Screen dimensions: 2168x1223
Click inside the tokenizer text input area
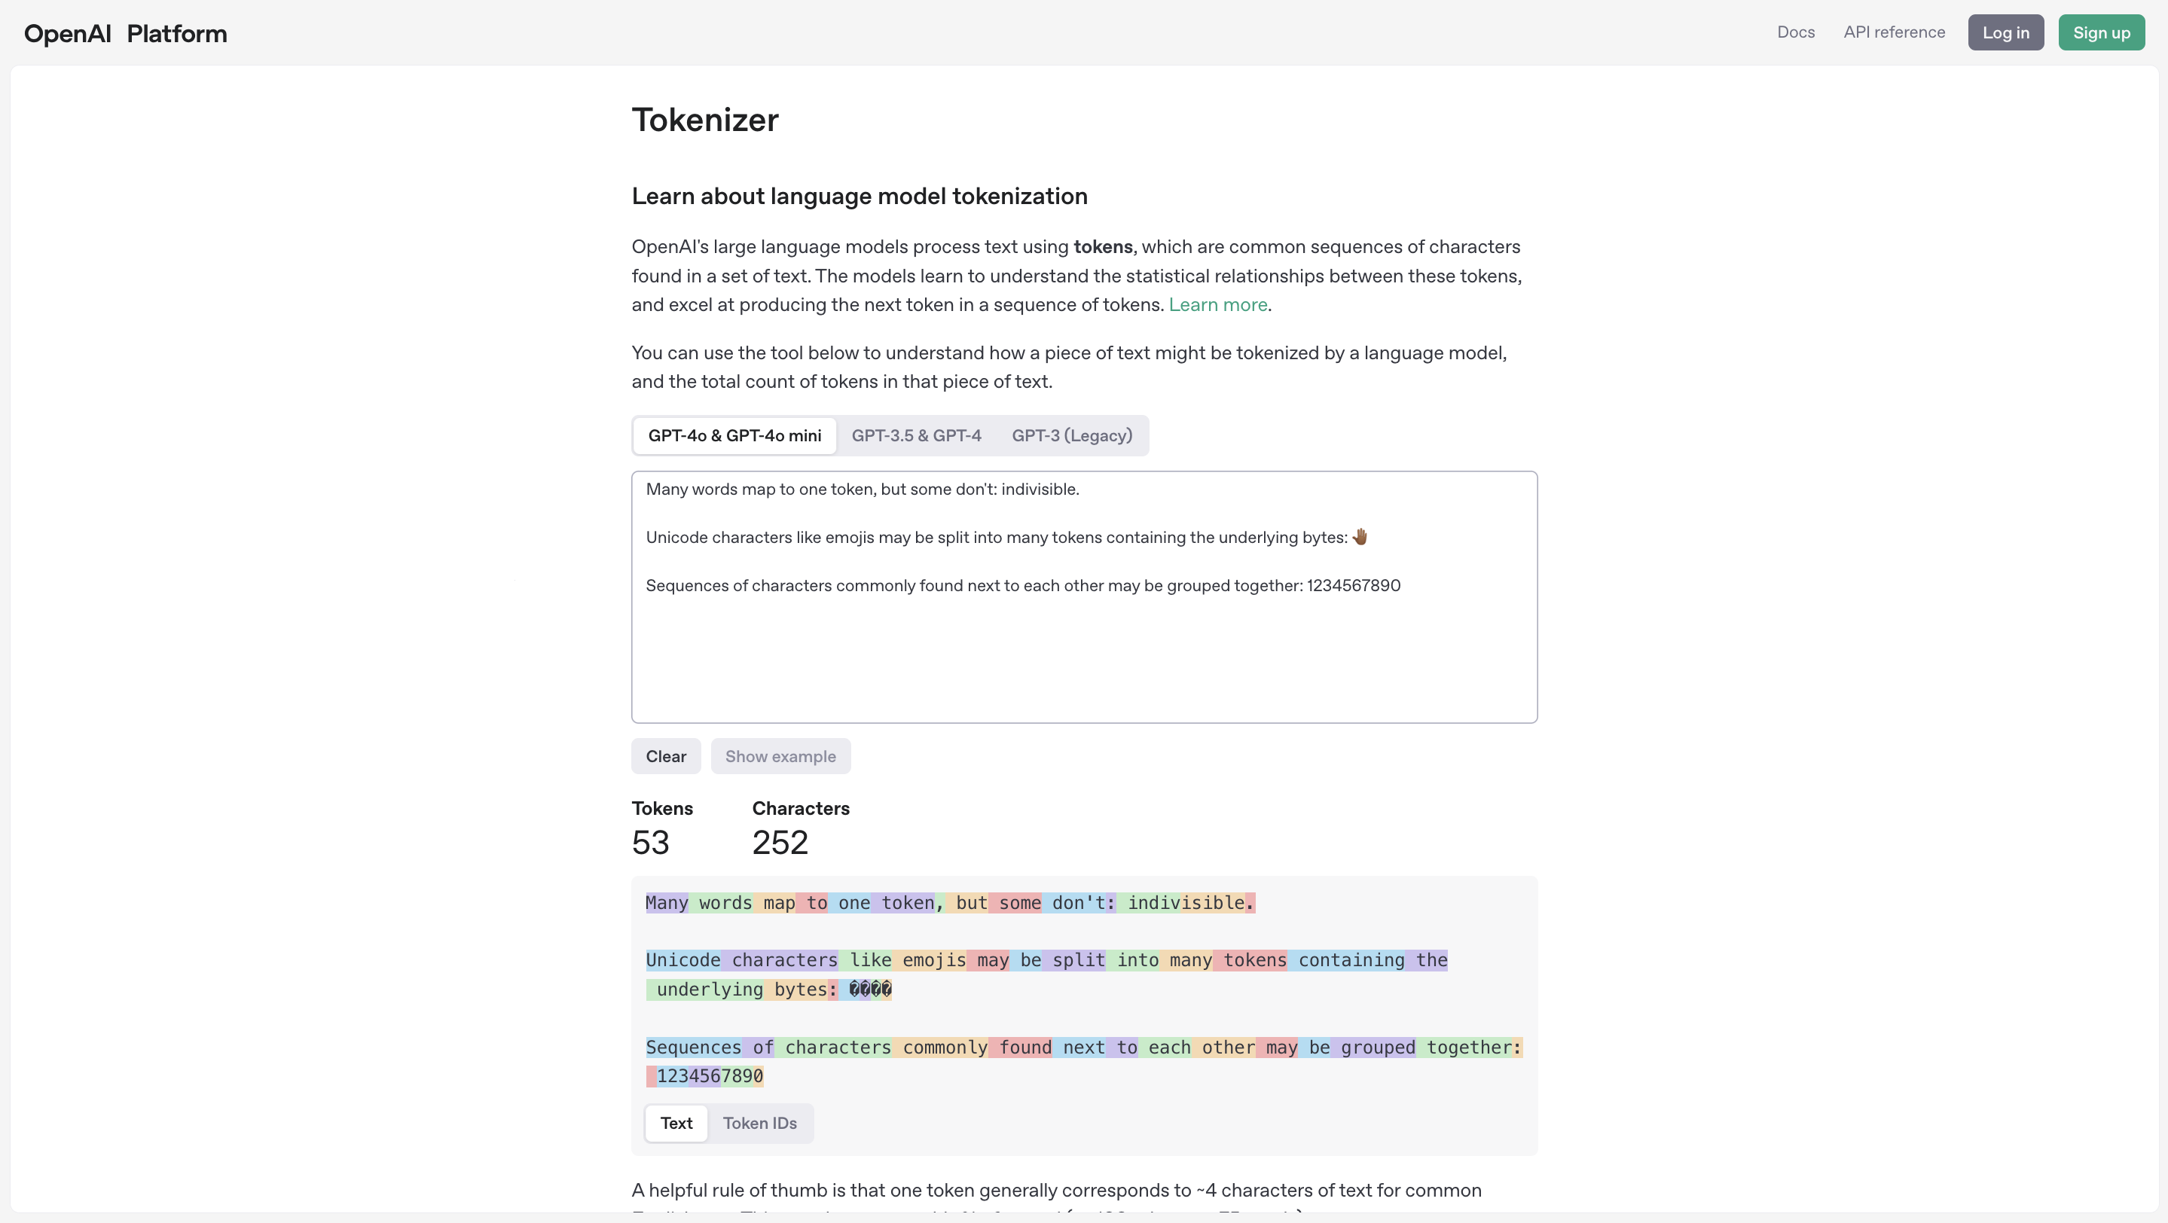1084,656
